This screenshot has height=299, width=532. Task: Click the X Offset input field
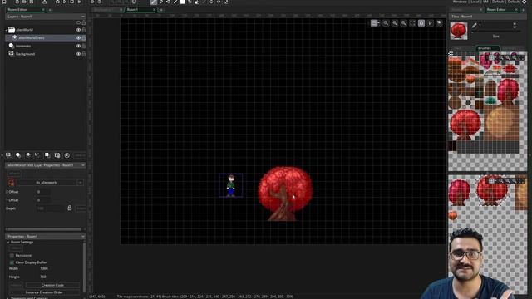click(x=43, y=192)
